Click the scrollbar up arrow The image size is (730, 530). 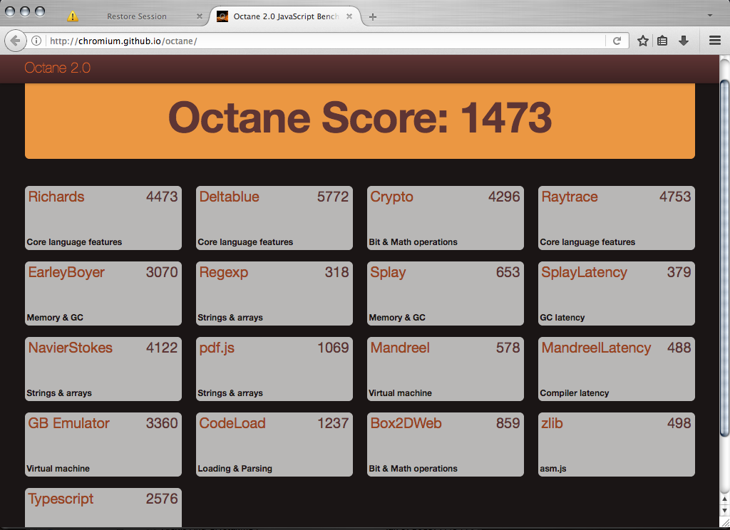(x=724, y=499)
